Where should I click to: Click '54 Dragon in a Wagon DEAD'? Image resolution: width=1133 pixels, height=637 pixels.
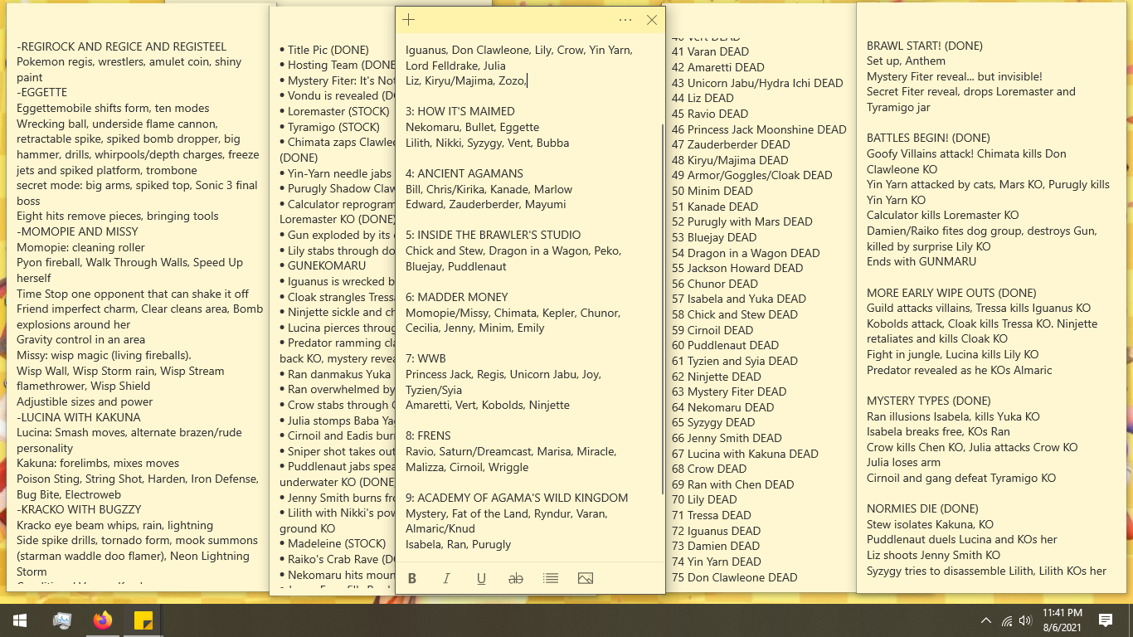(746, 253)
